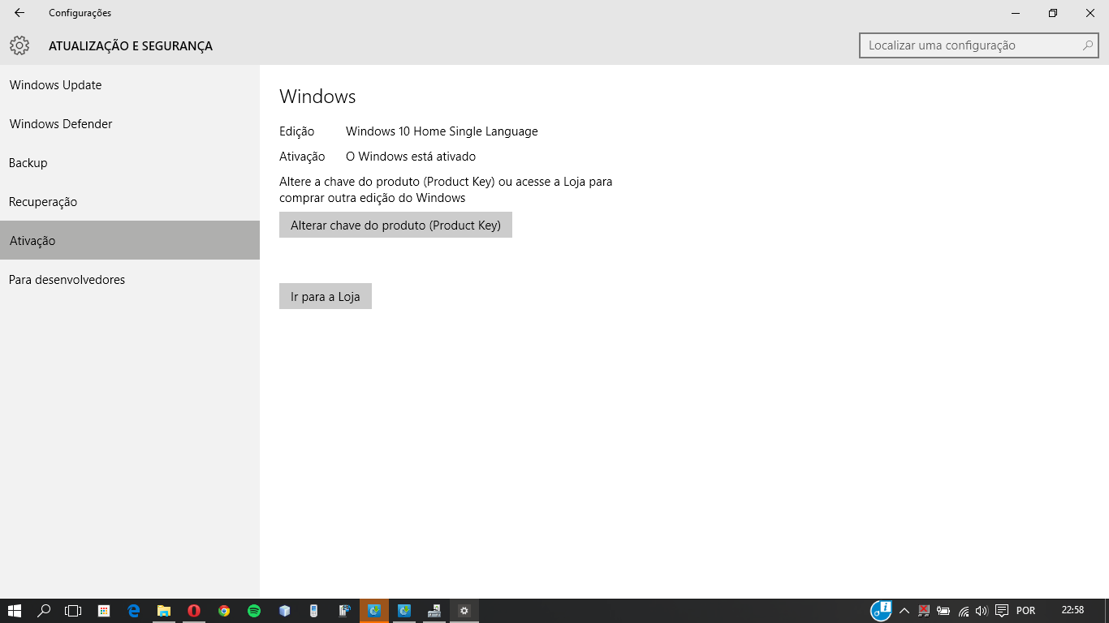Select Backup in the sidebar
Viewport: 1109px width, 623px height.
click(x=130, y=163)
